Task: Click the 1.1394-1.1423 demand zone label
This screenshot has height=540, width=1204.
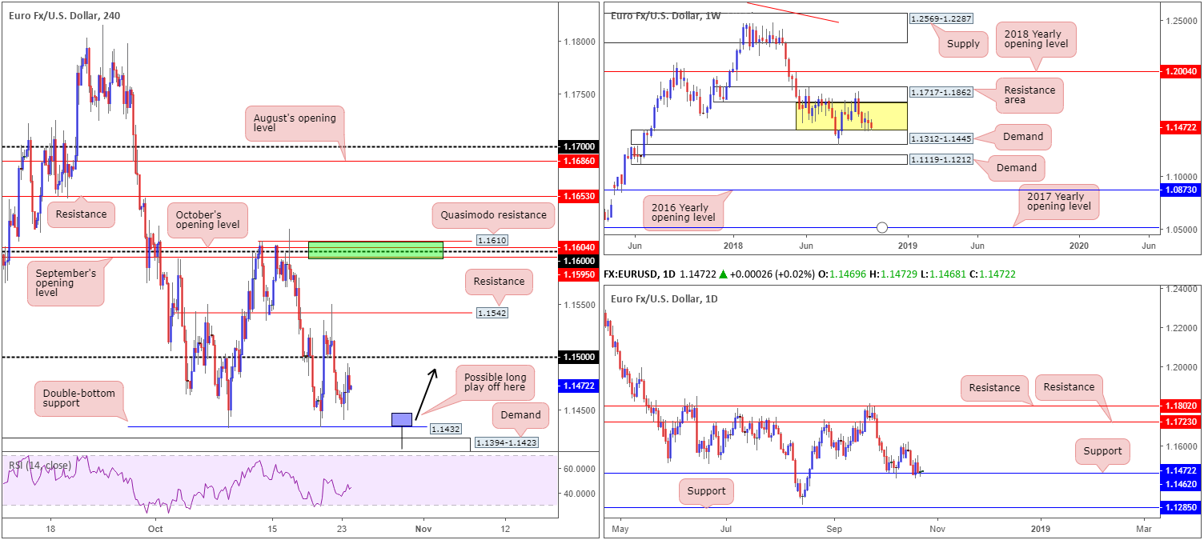Action: [506, 442]
